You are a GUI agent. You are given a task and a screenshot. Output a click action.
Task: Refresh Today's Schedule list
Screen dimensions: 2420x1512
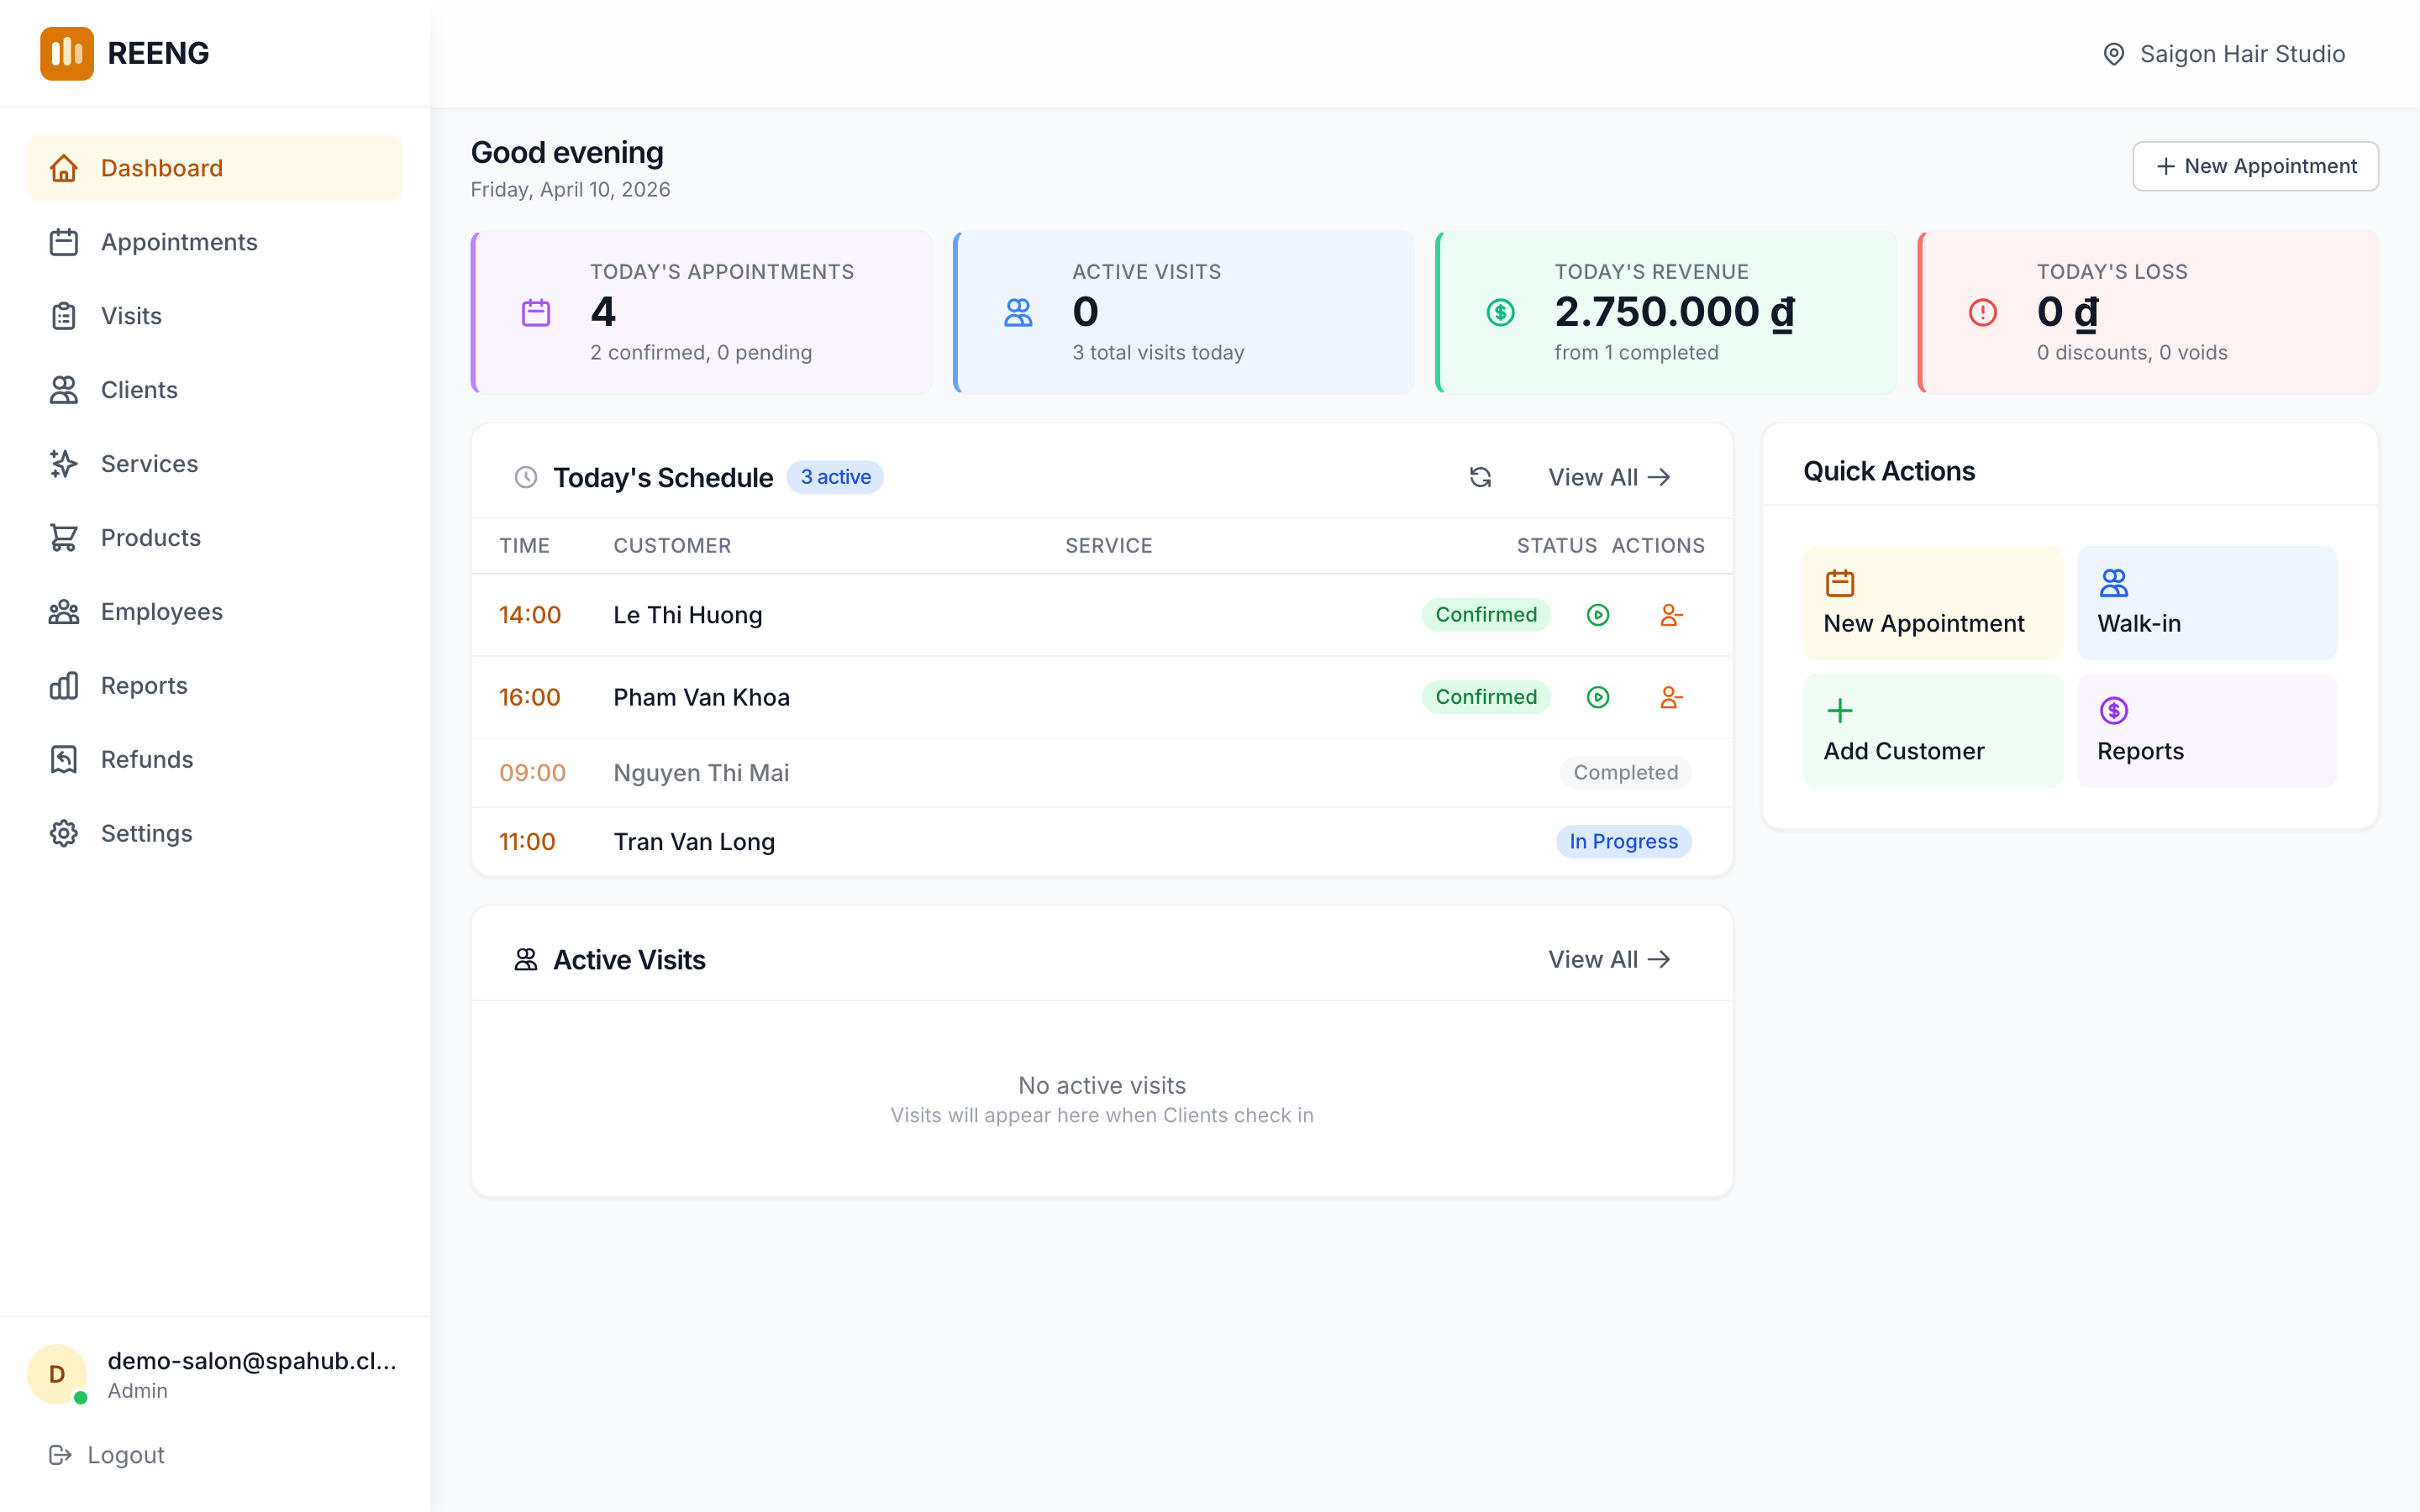(1480, 477)
